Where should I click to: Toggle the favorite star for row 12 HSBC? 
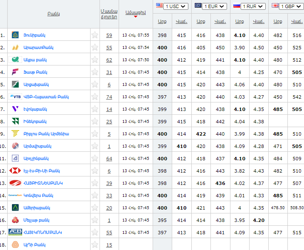pyautogui.click(x=95, y=170)
